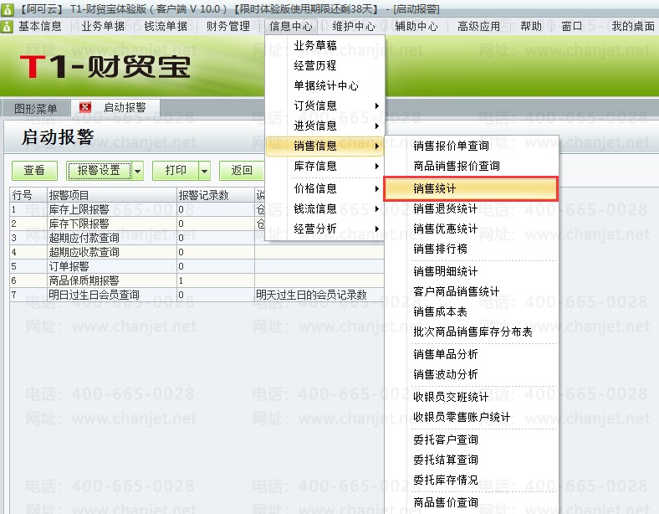Select 业务草稿 menu item
659x514 pixels.
click(x=325, y=45)
